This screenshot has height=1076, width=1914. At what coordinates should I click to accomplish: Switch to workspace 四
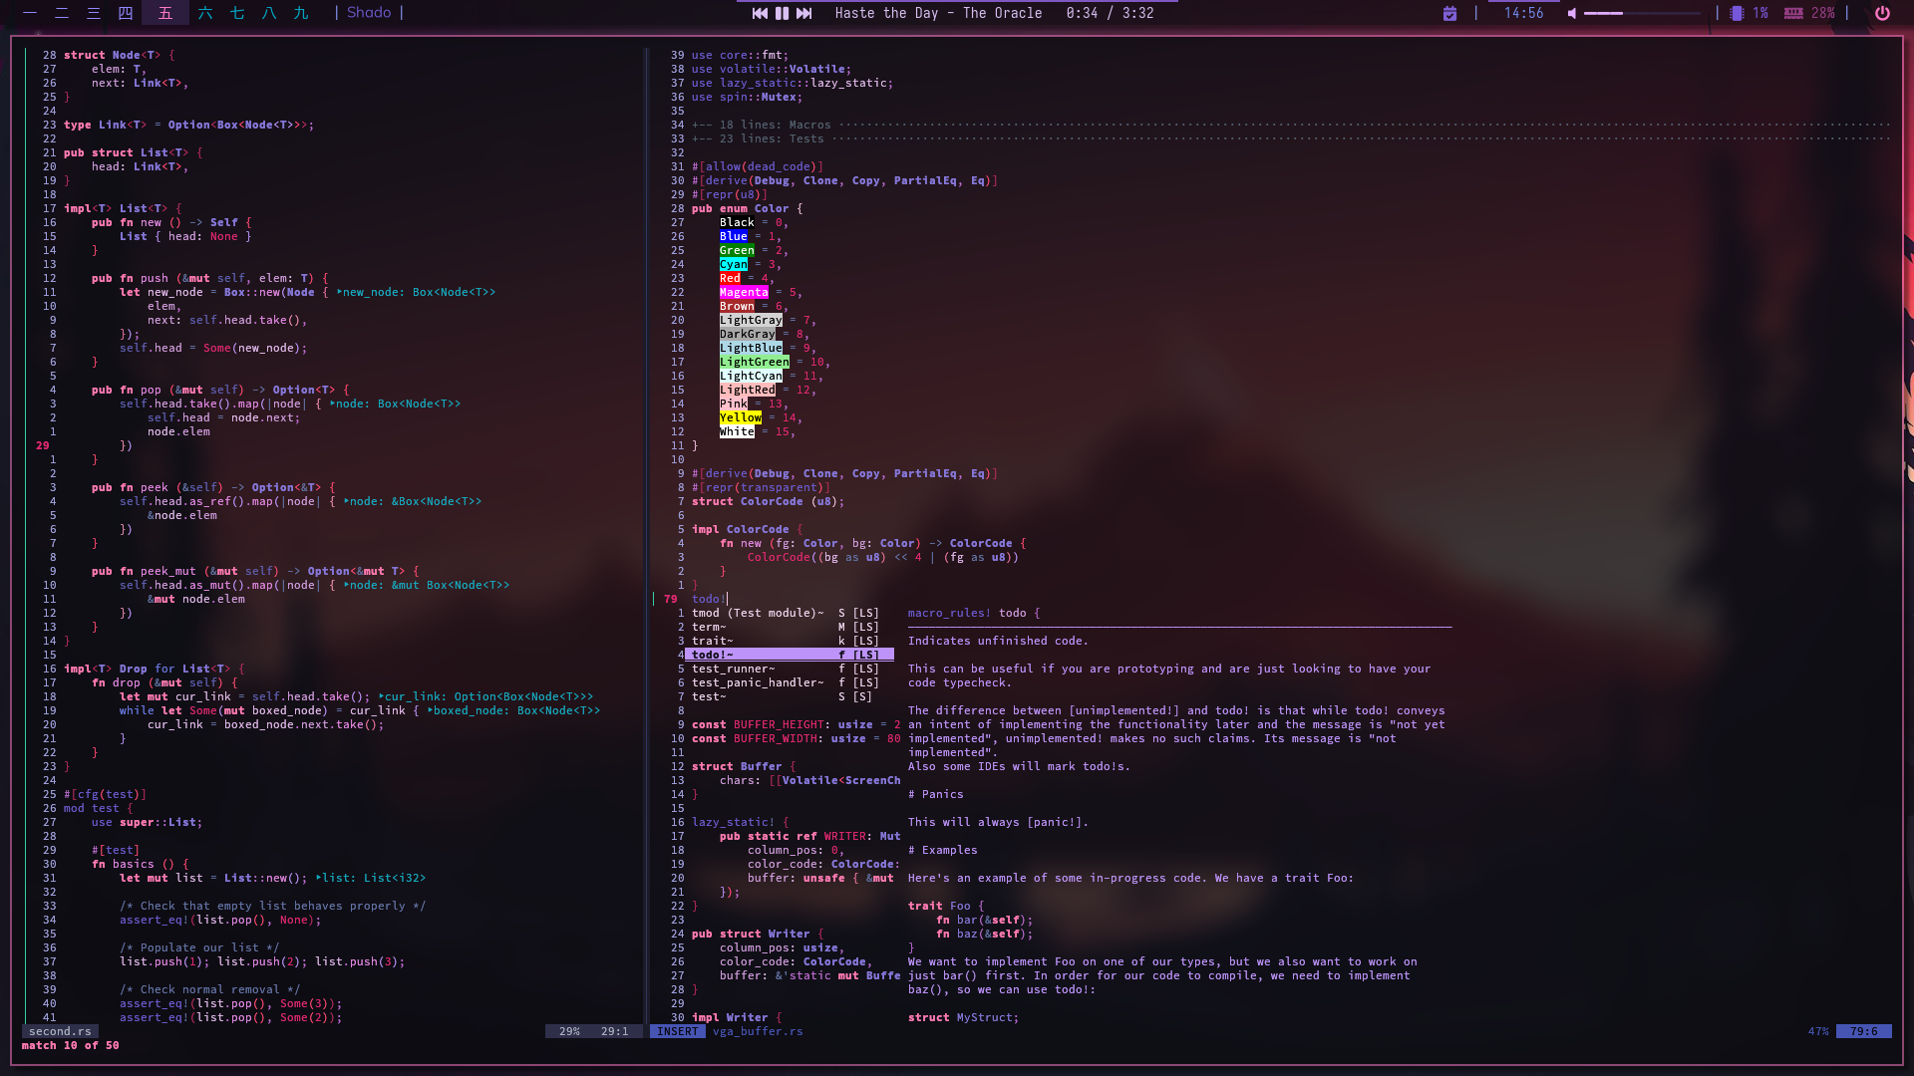click(126, 13)
